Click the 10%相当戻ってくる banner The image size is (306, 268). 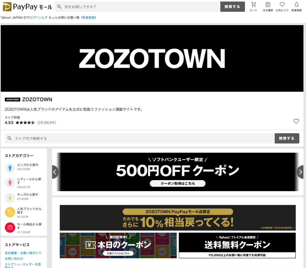(x=178, y=218)
